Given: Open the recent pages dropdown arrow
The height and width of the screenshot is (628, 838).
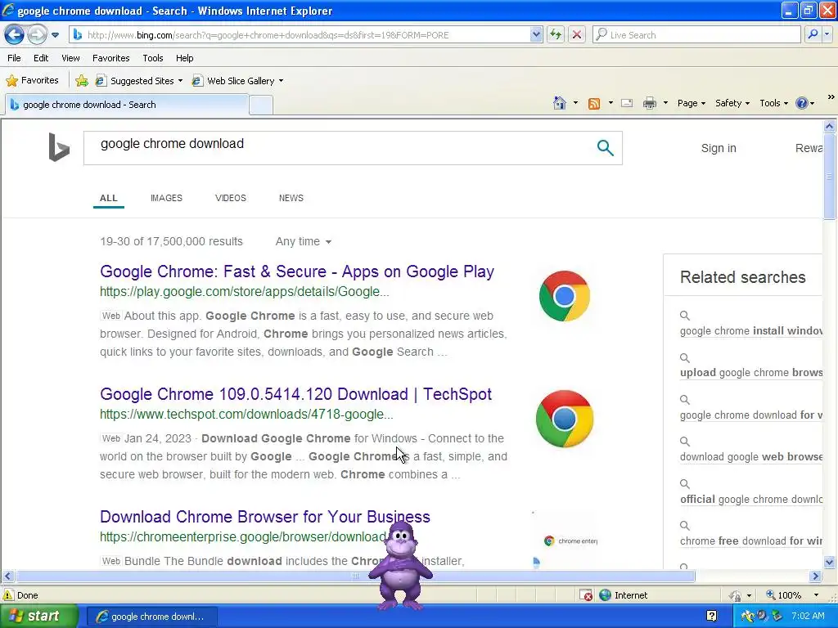Looking at the screenshot, I should (x=55, y=35).
